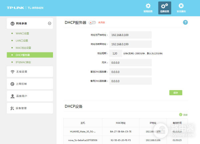Collapse the 网络参数 menu chevron
The width and height of the screenshot is (200, 144).
tap(50, 23)
